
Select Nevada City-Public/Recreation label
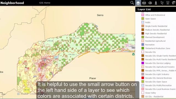coord(158,86)
